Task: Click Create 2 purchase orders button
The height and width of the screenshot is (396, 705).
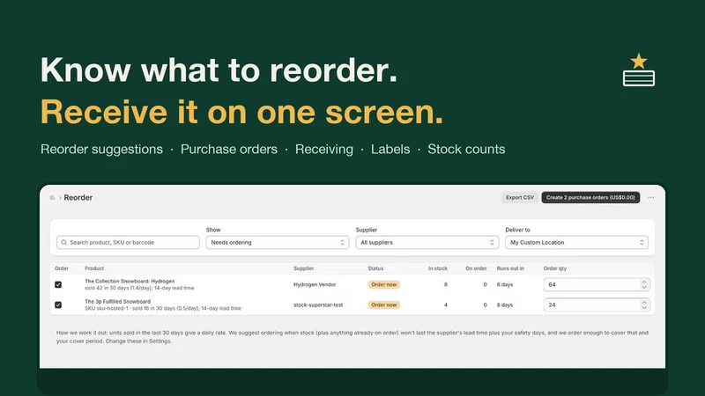Action: coord(590,197)
